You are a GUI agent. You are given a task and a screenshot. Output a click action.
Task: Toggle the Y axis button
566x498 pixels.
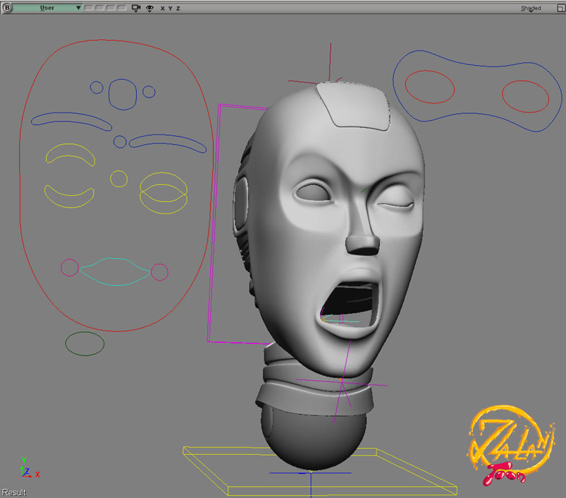170,8
